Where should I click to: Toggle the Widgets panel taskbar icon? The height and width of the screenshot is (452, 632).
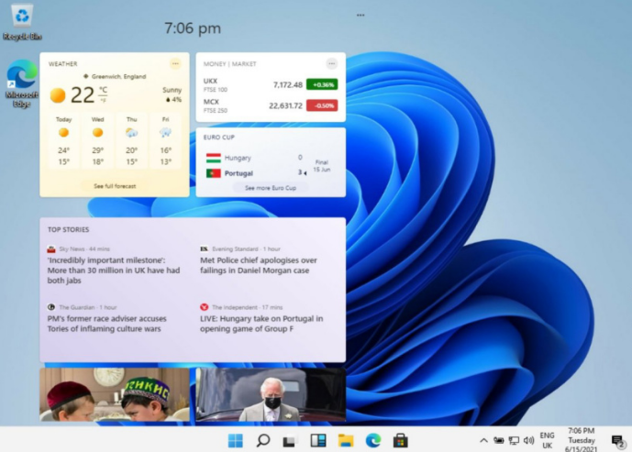318,440
